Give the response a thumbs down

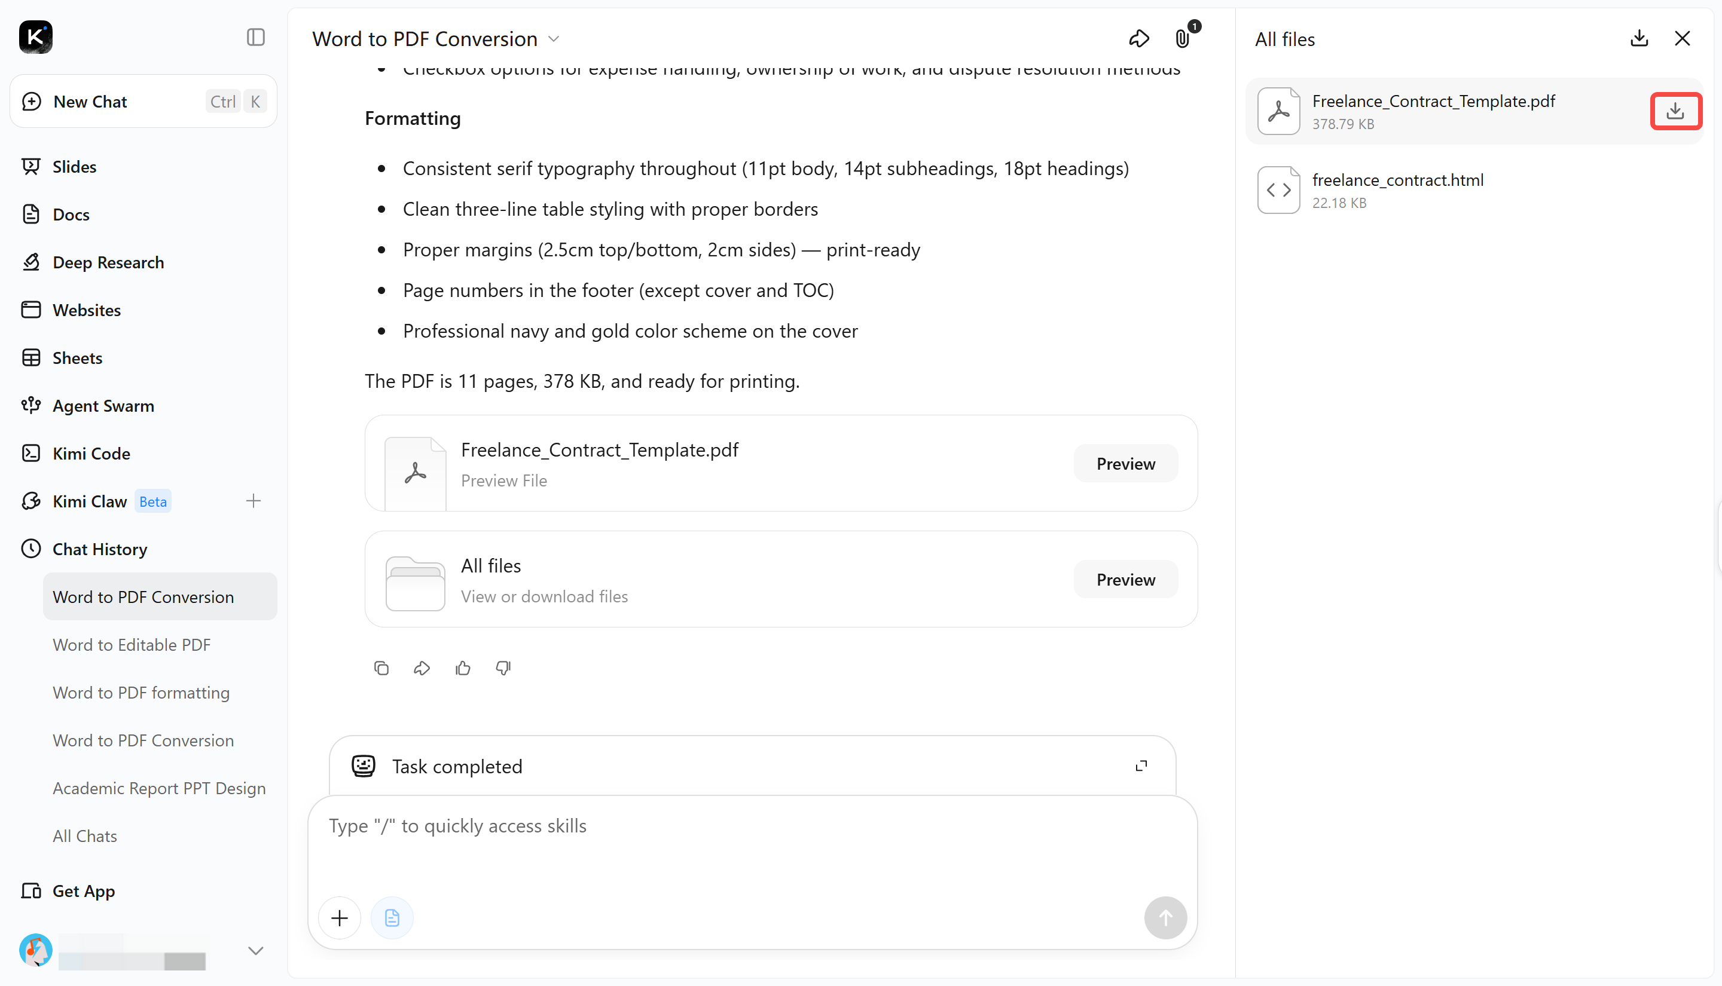point(503,667)
